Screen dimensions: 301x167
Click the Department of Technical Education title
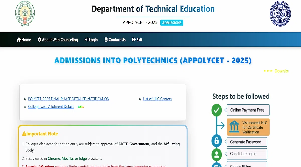point(153,9)
